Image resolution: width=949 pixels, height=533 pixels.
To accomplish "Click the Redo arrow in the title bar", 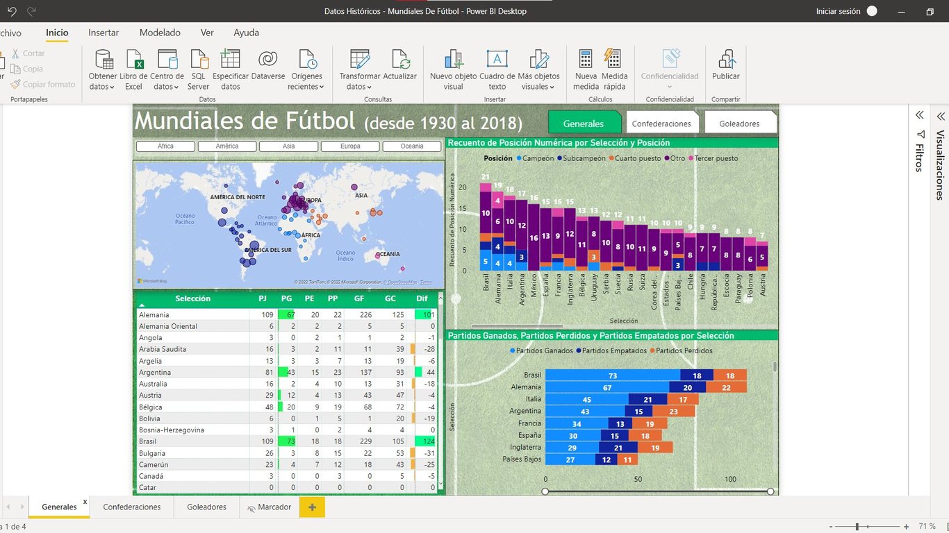I will pyautogui.click(x=31, y=11).
